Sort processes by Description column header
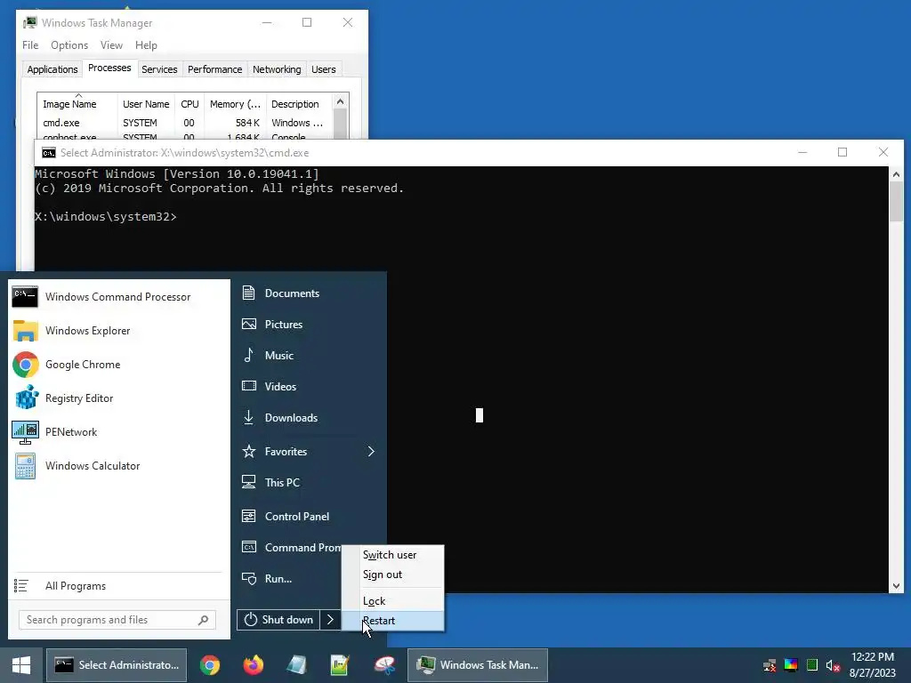 coord(299,104)
